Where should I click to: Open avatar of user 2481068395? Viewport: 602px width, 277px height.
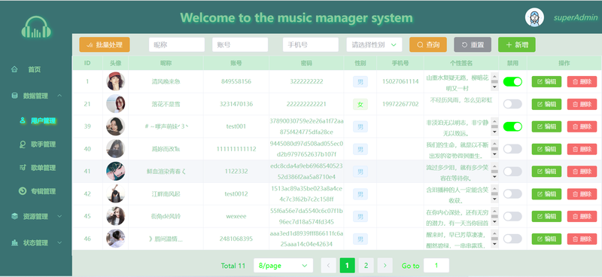(x=115, y=239)
